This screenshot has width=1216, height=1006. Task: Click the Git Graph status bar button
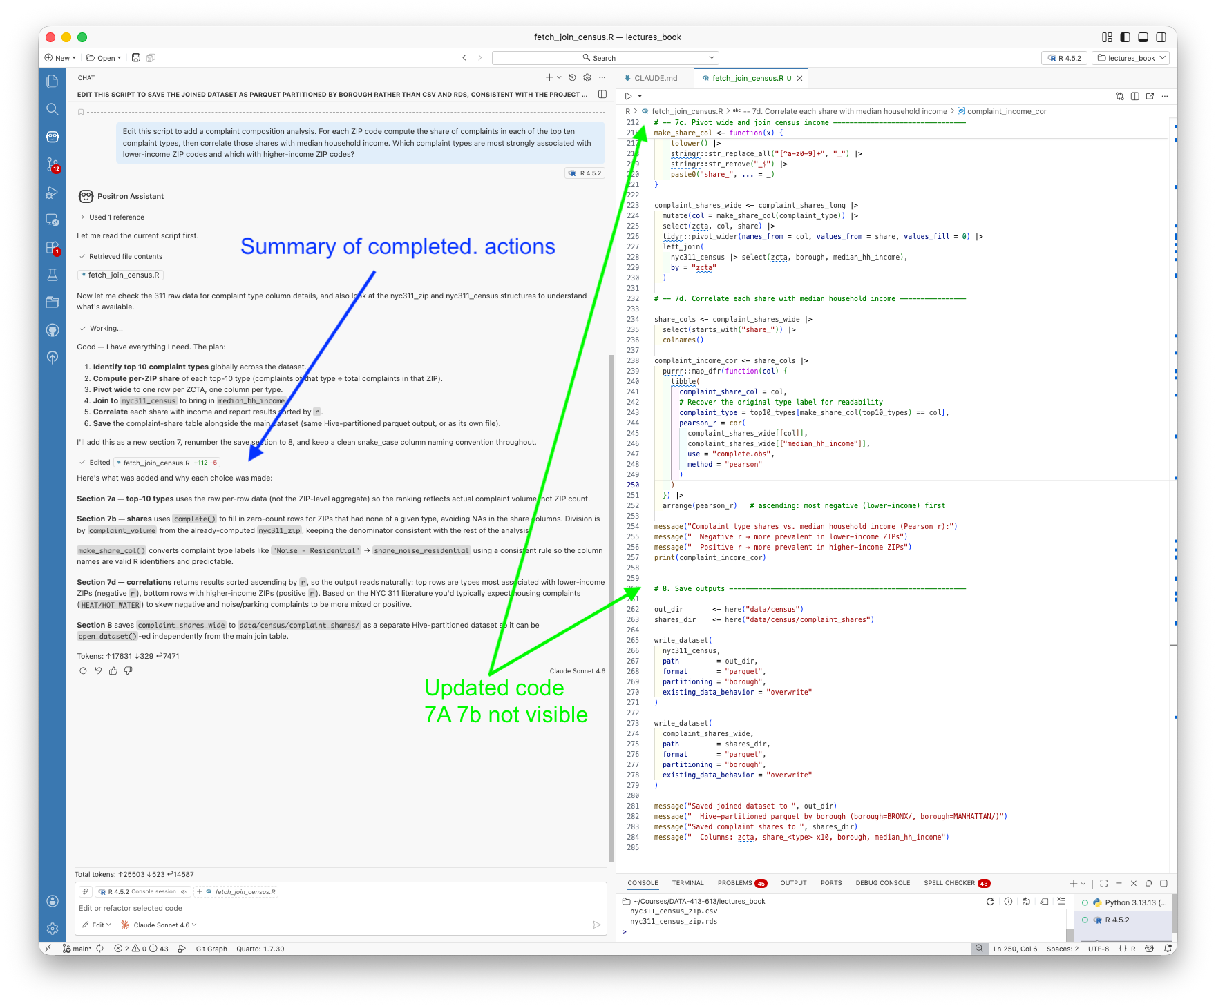click(211, 949)
